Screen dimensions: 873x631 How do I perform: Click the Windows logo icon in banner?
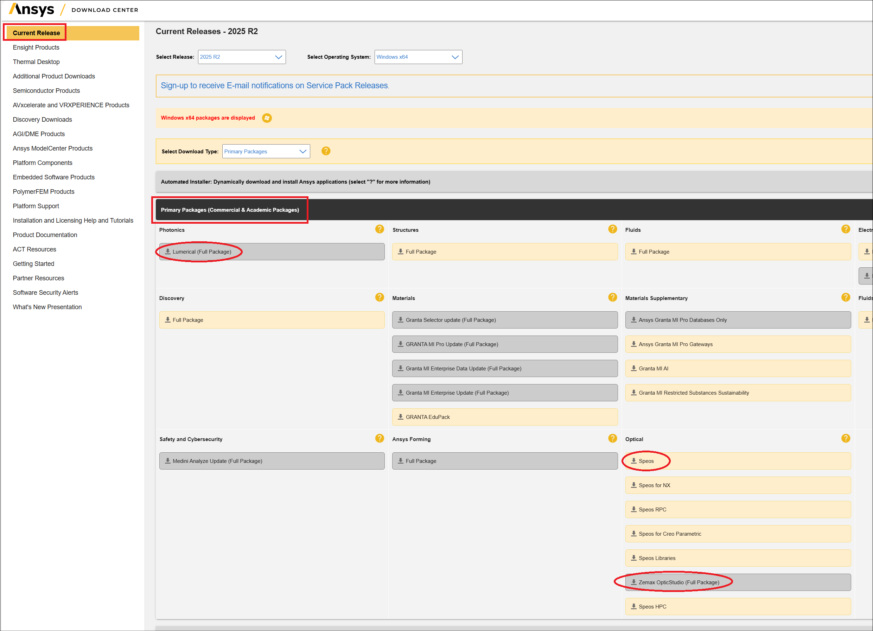point(267,118)
